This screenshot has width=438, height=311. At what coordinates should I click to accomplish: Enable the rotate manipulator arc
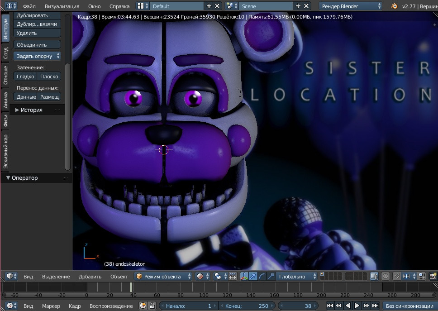pos(262,276)
